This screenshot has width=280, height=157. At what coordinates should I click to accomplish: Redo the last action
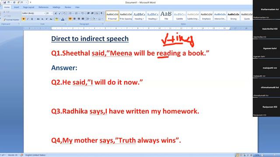tap(14, 2)
